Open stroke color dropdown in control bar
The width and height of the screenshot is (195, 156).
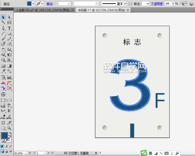coord(43,4)
